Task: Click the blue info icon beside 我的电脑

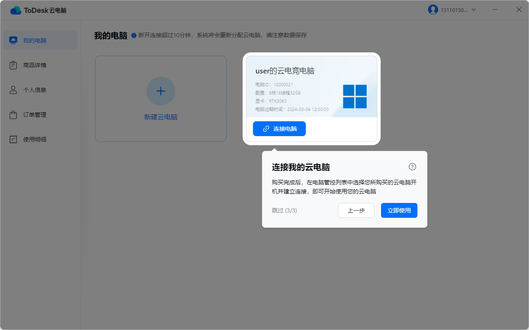Action: click(x=134, y=35)
